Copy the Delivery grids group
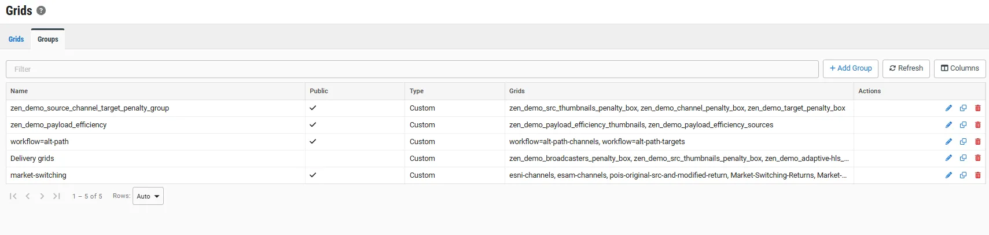 [x=963, y=159]
